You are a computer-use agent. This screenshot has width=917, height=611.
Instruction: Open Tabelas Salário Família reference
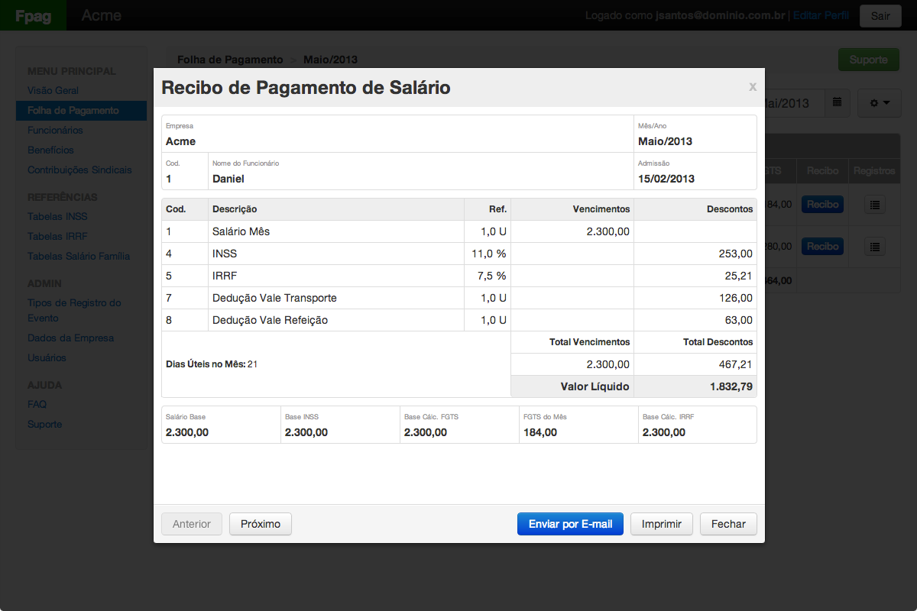click(x=79, y=256)
